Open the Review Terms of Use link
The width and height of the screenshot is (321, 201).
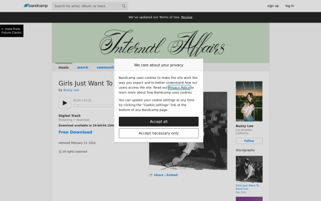187,17
